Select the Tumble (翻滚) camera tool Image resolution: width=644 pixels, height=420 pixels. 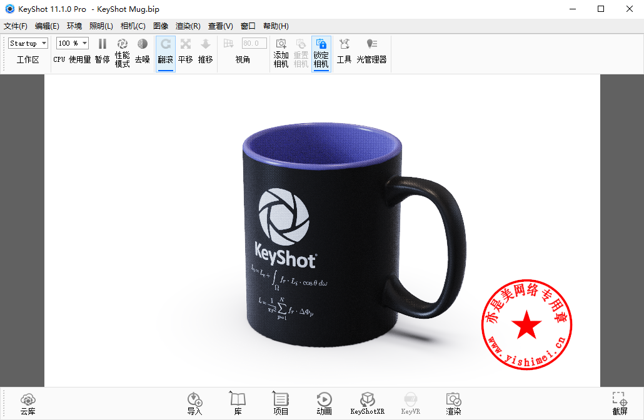tap(166, 54)
